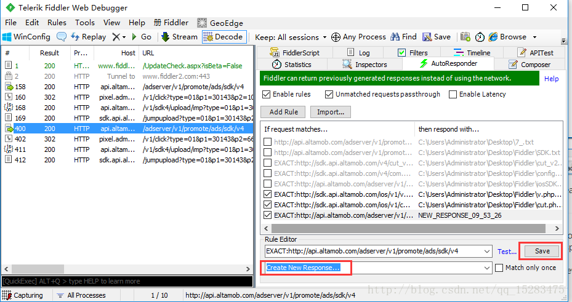572x302 pixels.
Task: Focus the QuickExec command box
Action: (127, 281)
